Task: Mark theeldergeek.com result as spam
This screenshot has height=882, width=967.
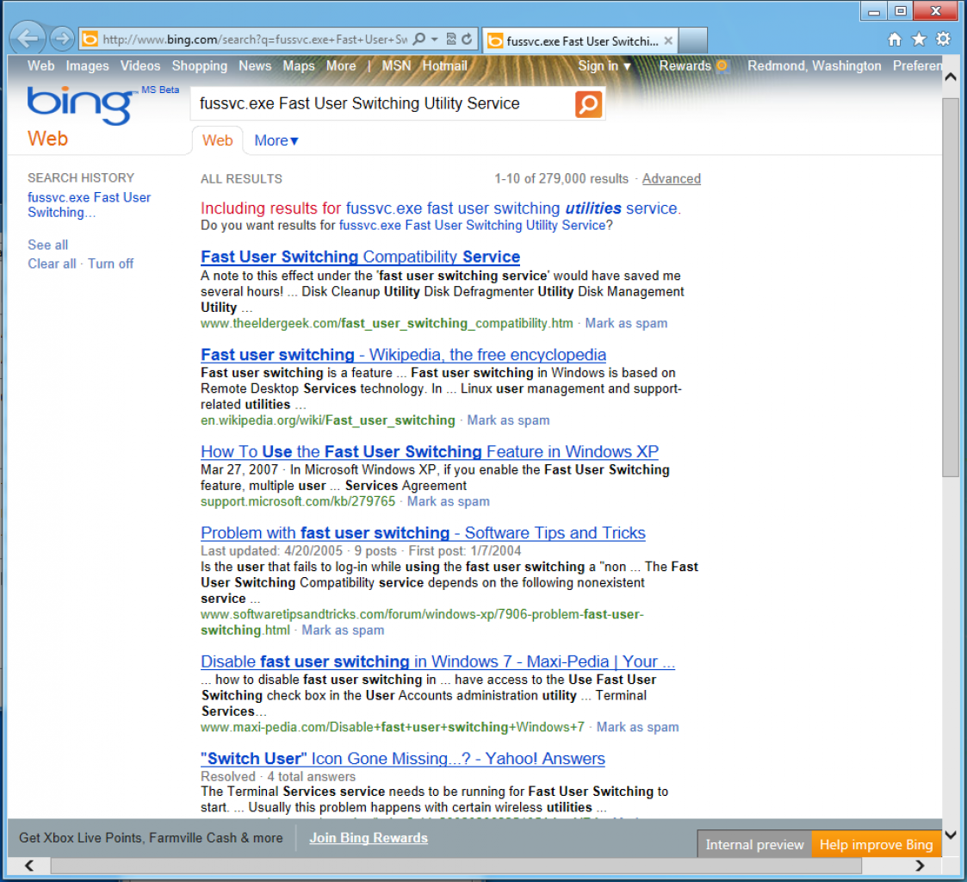Action: click(626, 323)
